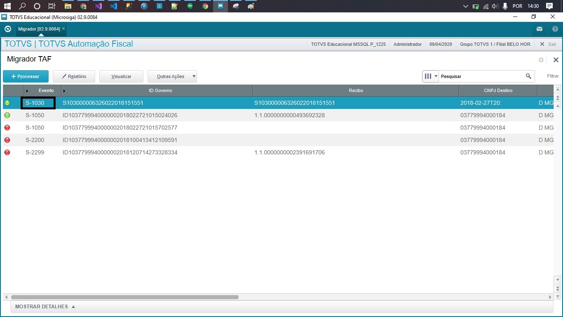Click the Filtrar link
Image resolution: width=563 pixels, height=317 pixels.
(553, 76)
